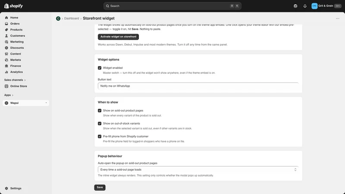The width and height of the screenshot is (345, 194).
Task: Expand the Sales channels section
Action: (15, 80)
